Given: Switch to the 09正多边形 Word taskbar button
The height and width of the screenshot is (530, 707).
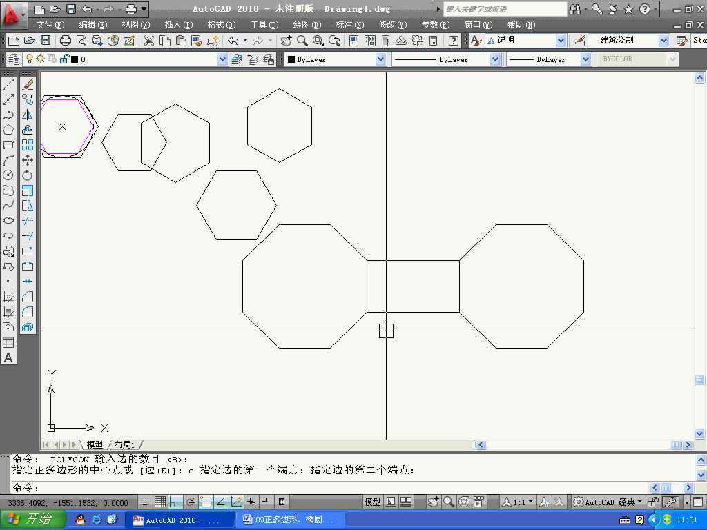Looking at the screenshot, I should [x=289, y=520].
